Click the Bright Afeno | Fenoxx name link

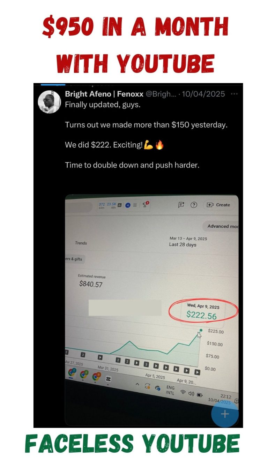[x=104, y=94]
